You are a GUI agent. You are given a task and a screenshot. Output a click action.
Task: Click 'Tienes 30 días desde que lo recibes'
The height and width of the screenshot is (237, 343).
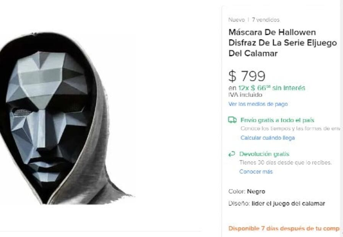[x=285, y=162]
